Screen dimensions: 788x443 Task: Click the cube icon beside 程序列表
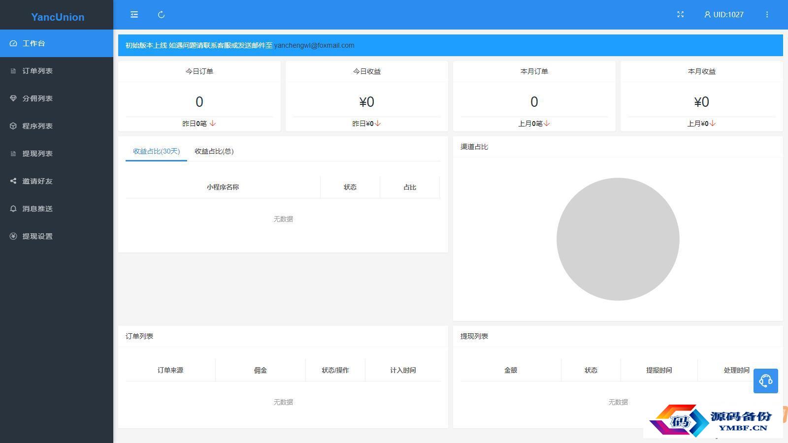tap(13, 126)
